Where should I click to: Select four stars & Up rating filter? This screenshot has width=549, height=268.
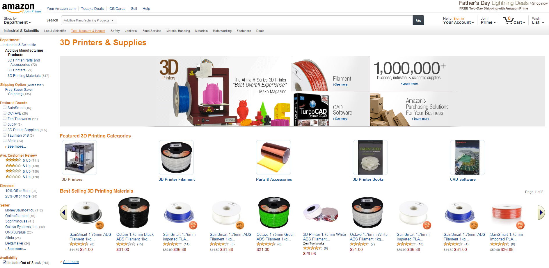click(22, 160)
